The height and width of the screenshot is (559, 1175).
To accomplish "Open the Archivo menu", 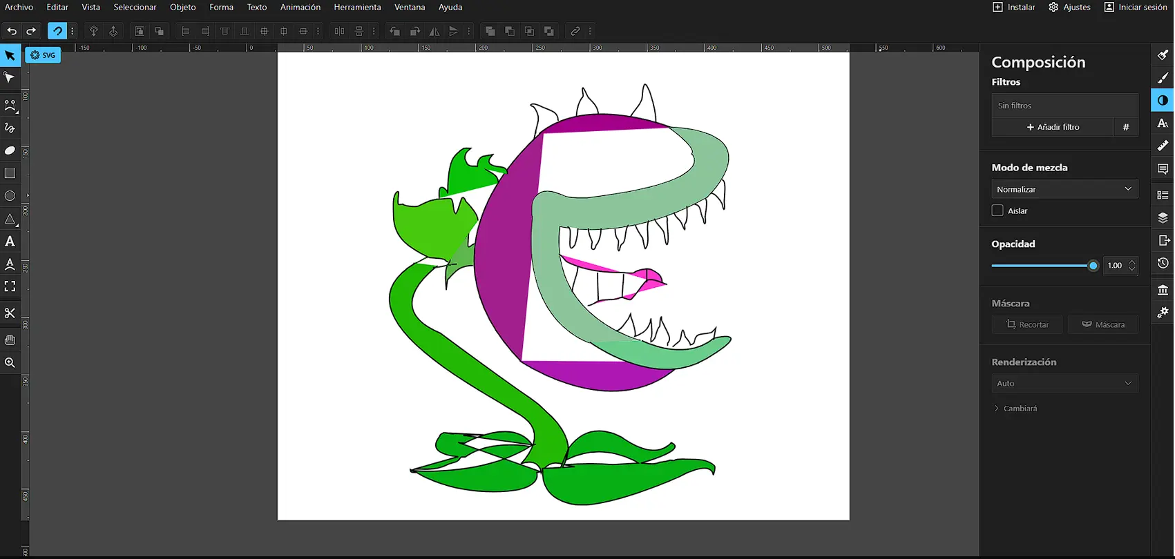I will (x=19, y=7).
